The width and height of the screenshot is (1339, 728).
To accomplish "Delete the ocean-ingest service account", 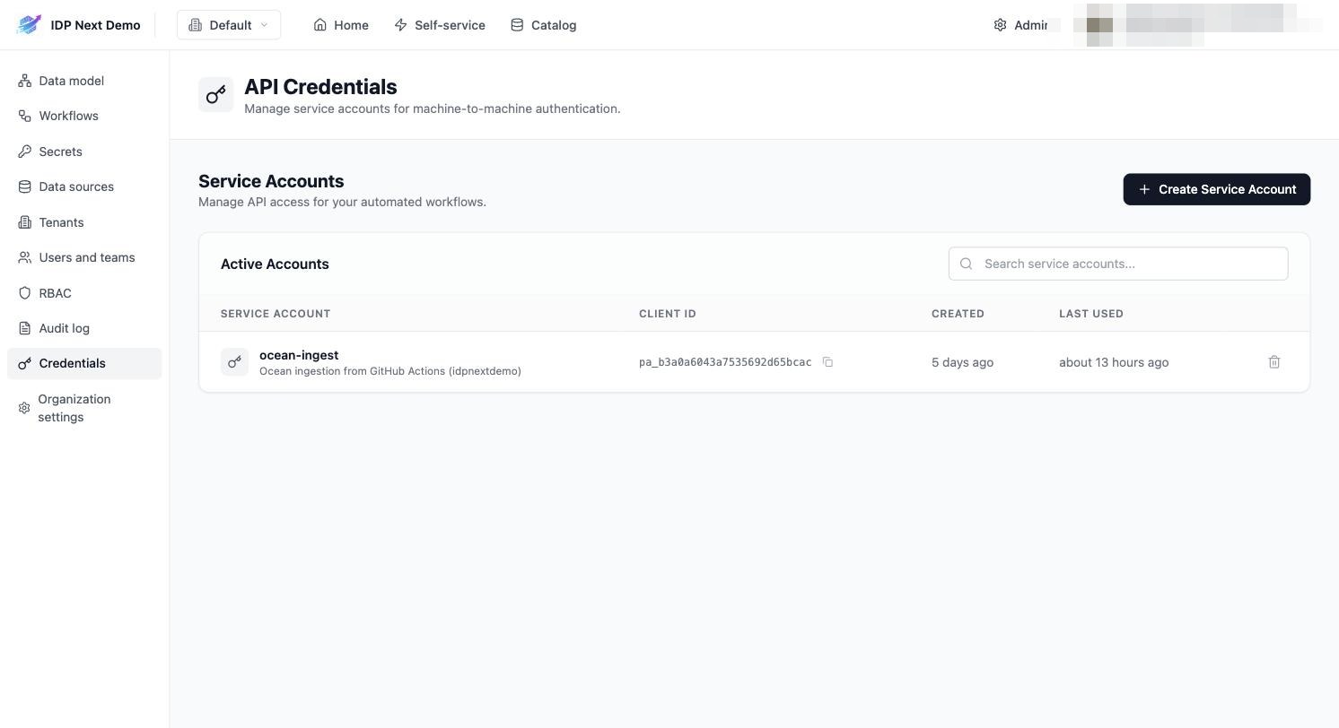I will (x=1274, y=362).
